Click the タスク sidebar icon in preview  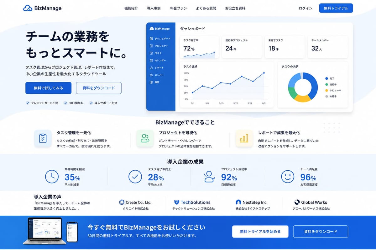coord(151,53)
